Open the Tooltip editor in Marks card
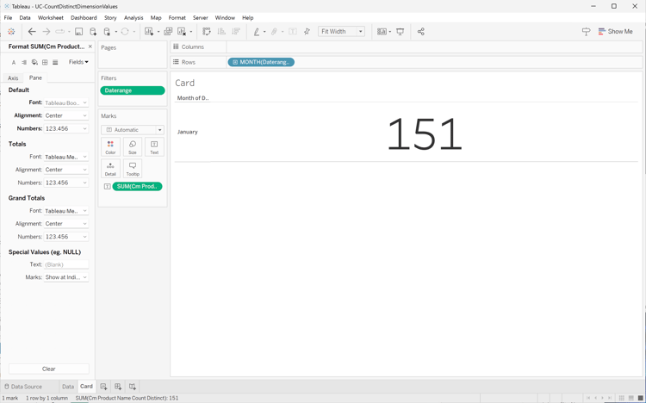Screen dimensions: 646x403 tap(132, 169)
